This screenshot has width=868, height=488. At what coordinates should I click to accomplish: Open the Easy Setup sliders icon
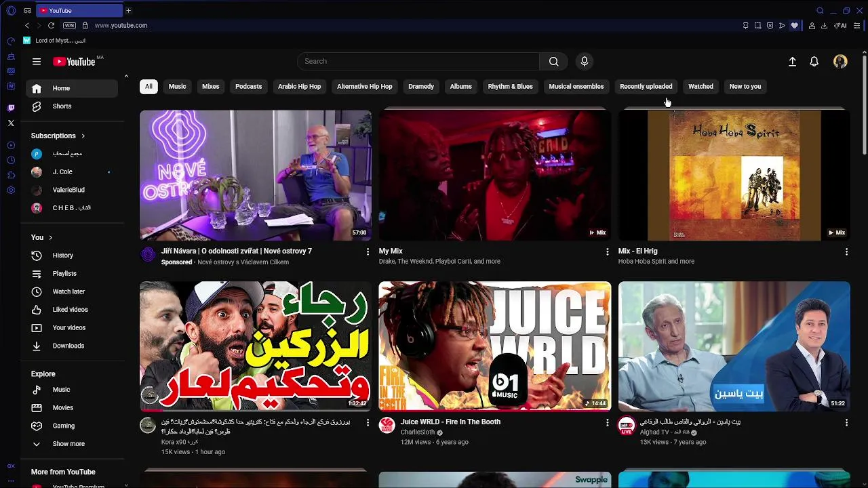856,25
